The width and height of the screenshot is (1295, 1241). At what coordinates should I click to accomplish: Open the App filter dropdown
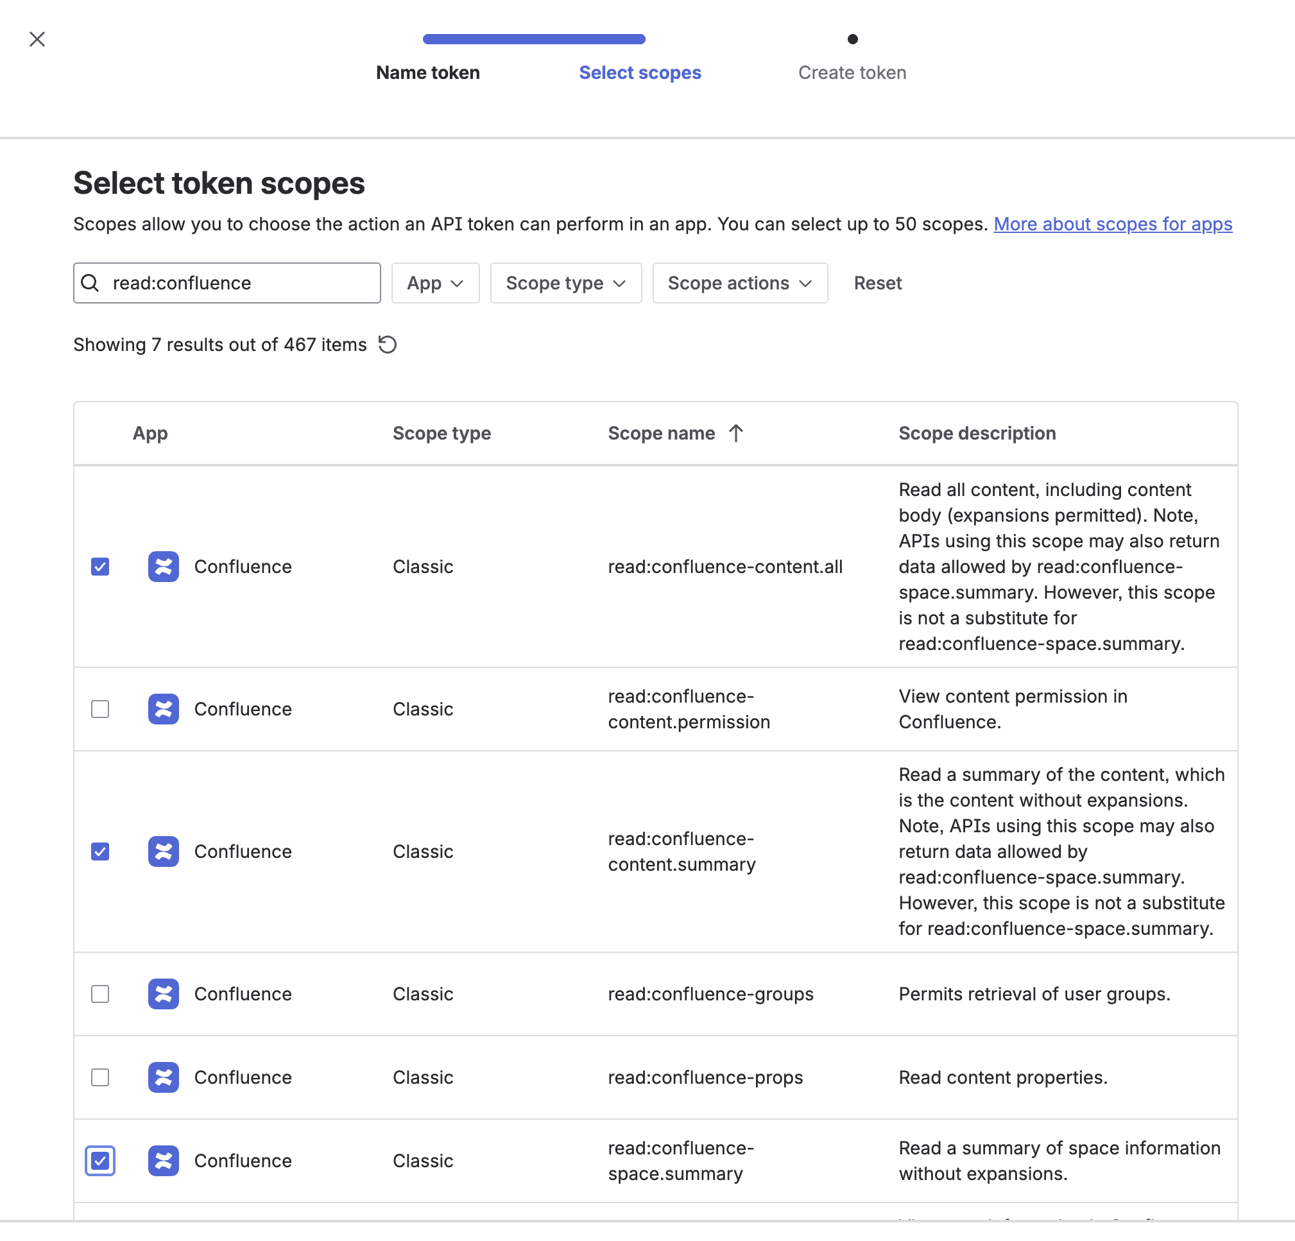[434, 283]
